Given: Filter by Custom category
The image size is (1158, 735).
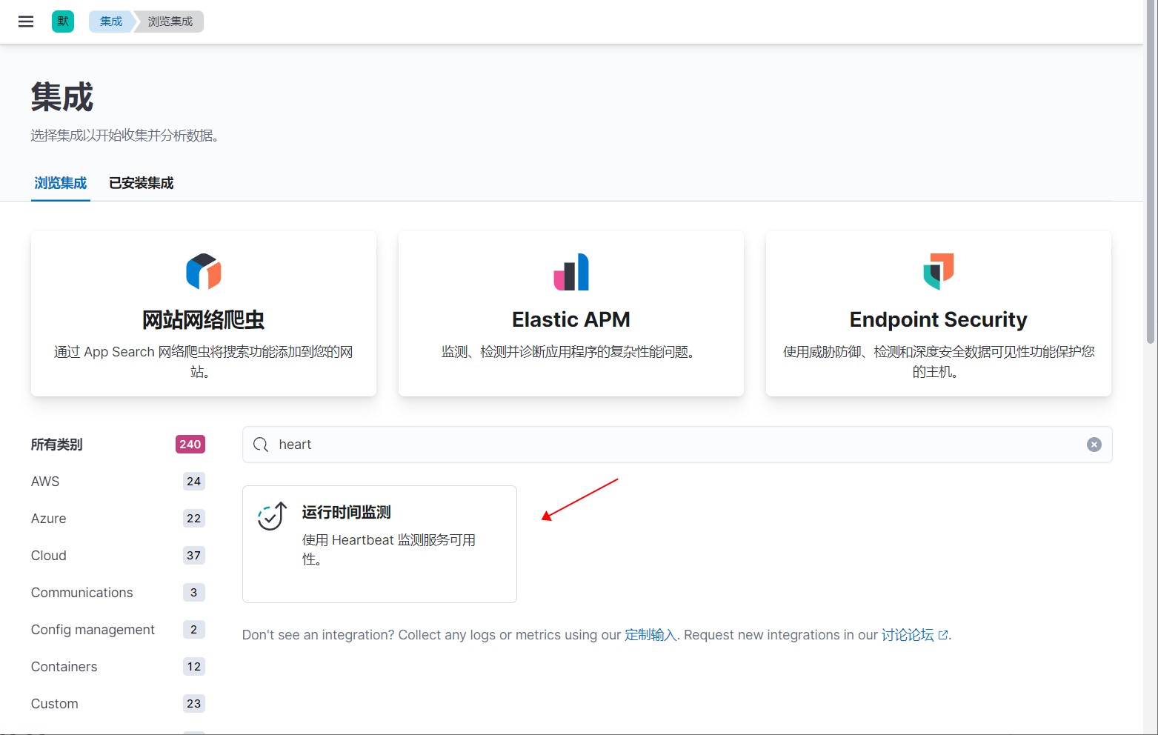Looking at the screenshot, I should 118,704.
